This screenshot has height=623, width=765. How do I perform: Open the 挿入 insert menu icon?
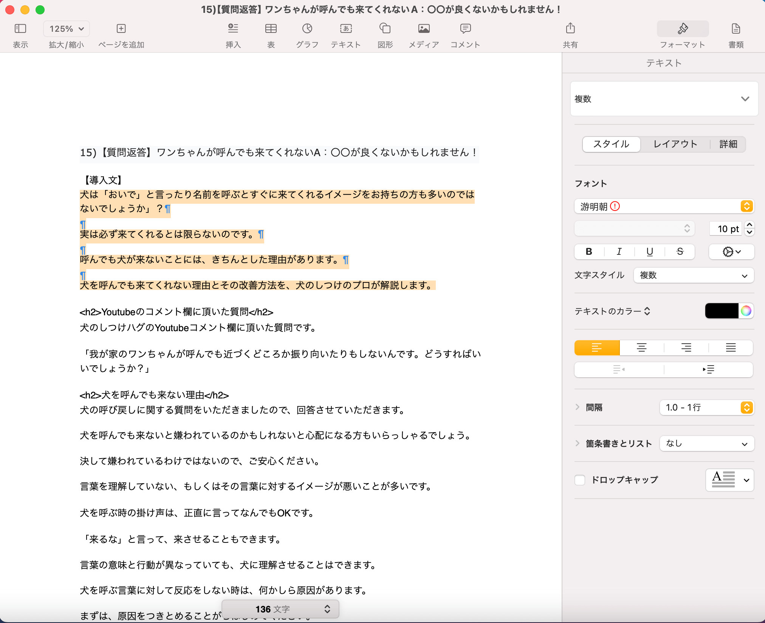tap(233, 29)
